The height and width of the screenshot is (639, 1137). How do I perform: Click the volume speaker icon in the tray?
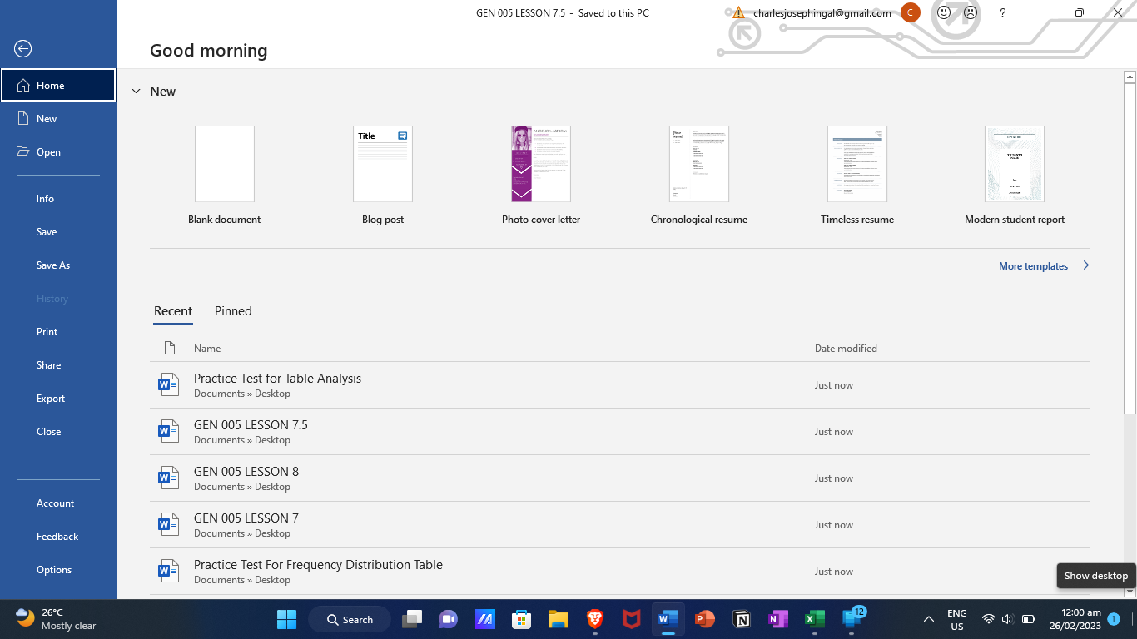pyautogui.click(x=1007, y=619)
